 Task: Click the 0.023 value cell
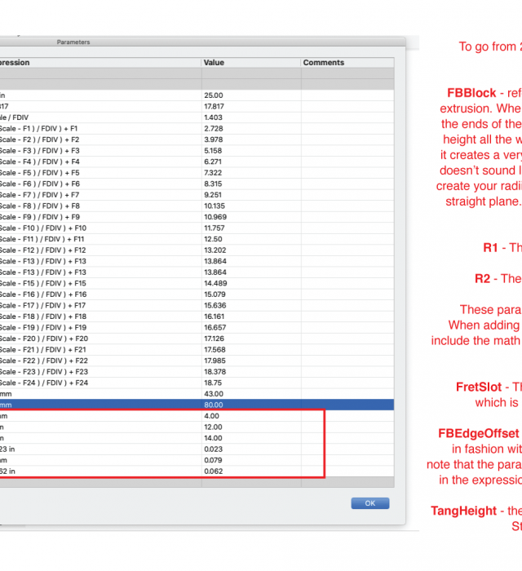click(250, 449)
